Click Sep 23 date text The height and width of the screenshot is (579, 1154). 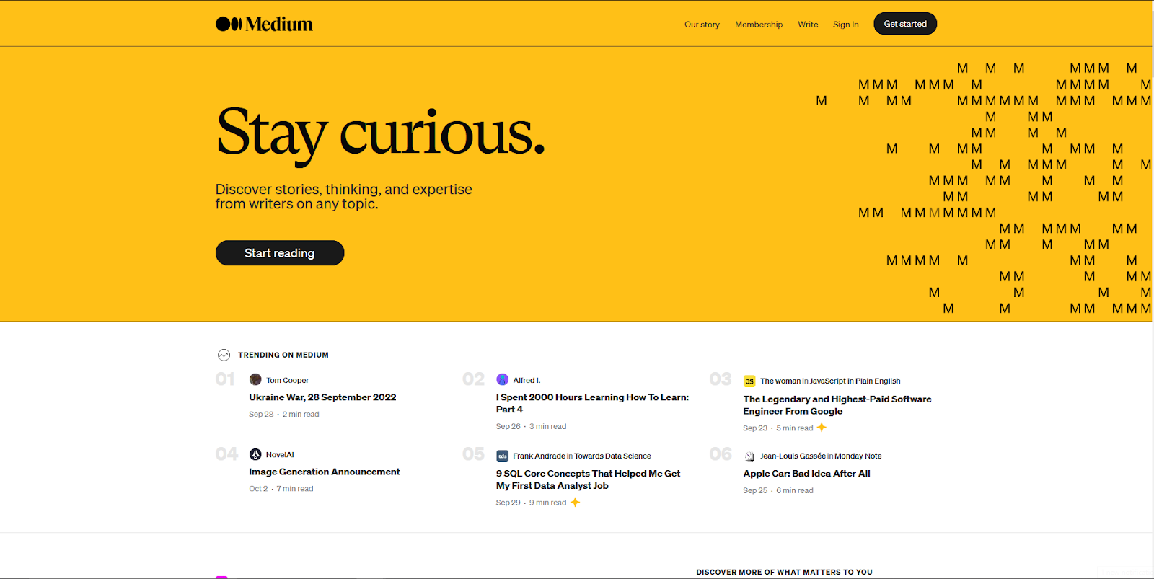click(755, 428)
